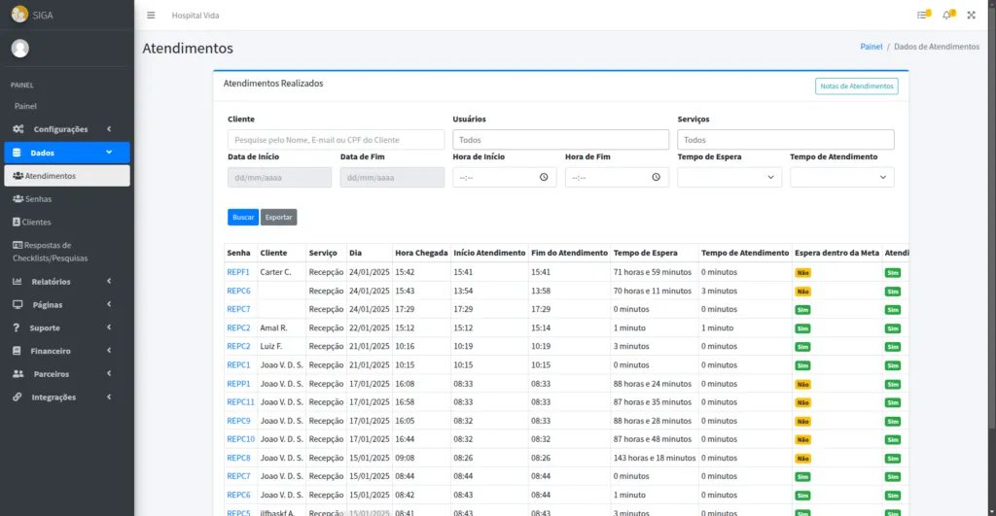Click the Exportar button
Viewport: 996px width, 516px height.
(278, 217)
